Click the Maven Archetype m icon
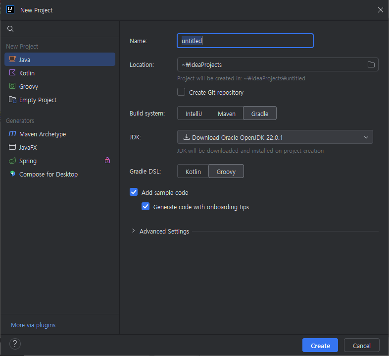The height and width of the screenshot is (356, 389). tap(12, 134)
